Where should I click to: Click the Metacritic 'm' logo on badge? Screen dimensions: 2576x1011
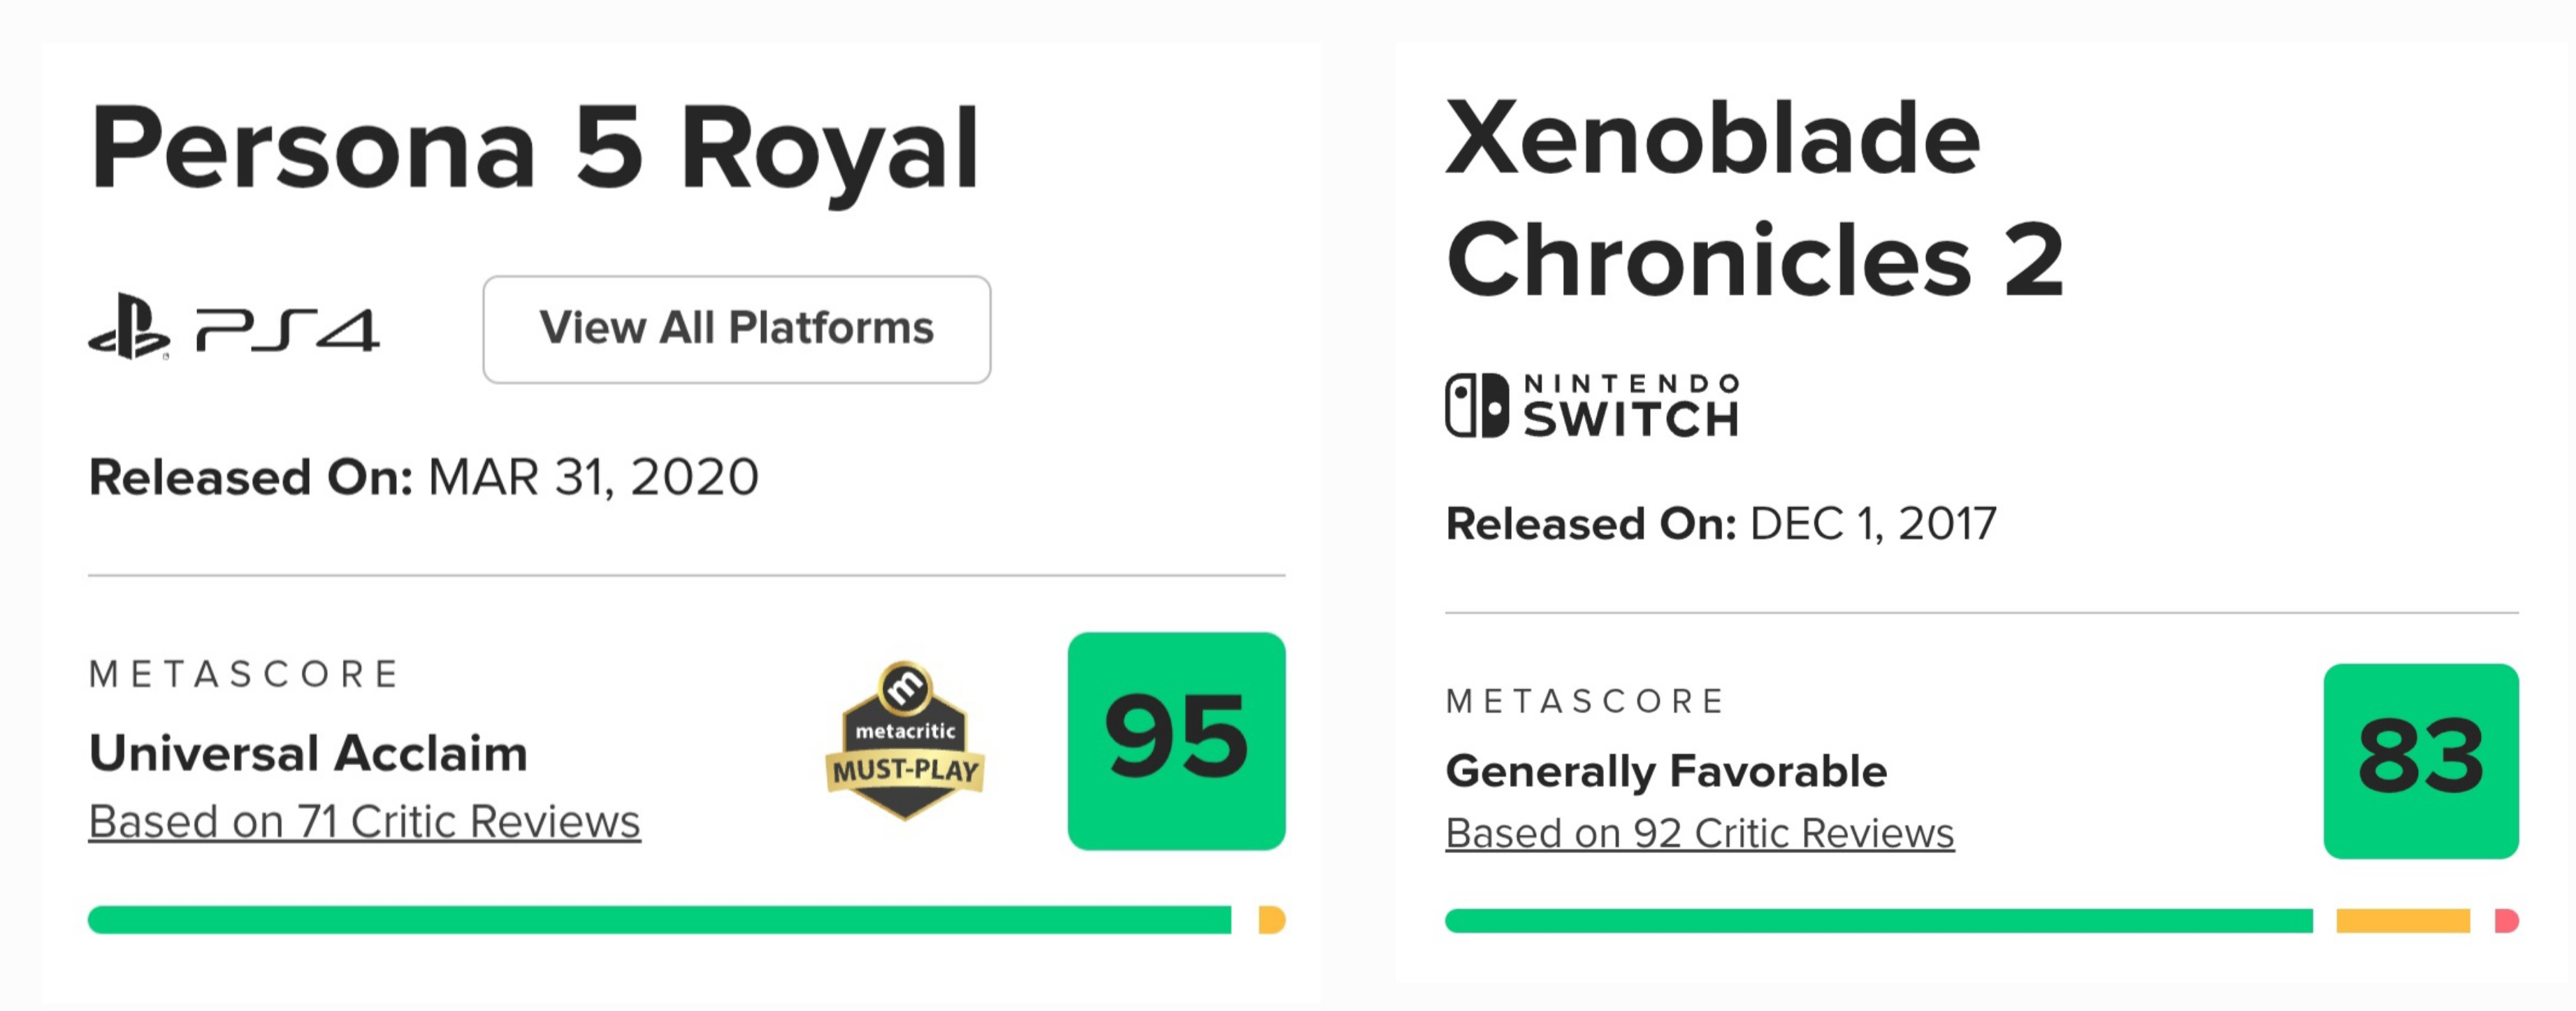(905, 688)
